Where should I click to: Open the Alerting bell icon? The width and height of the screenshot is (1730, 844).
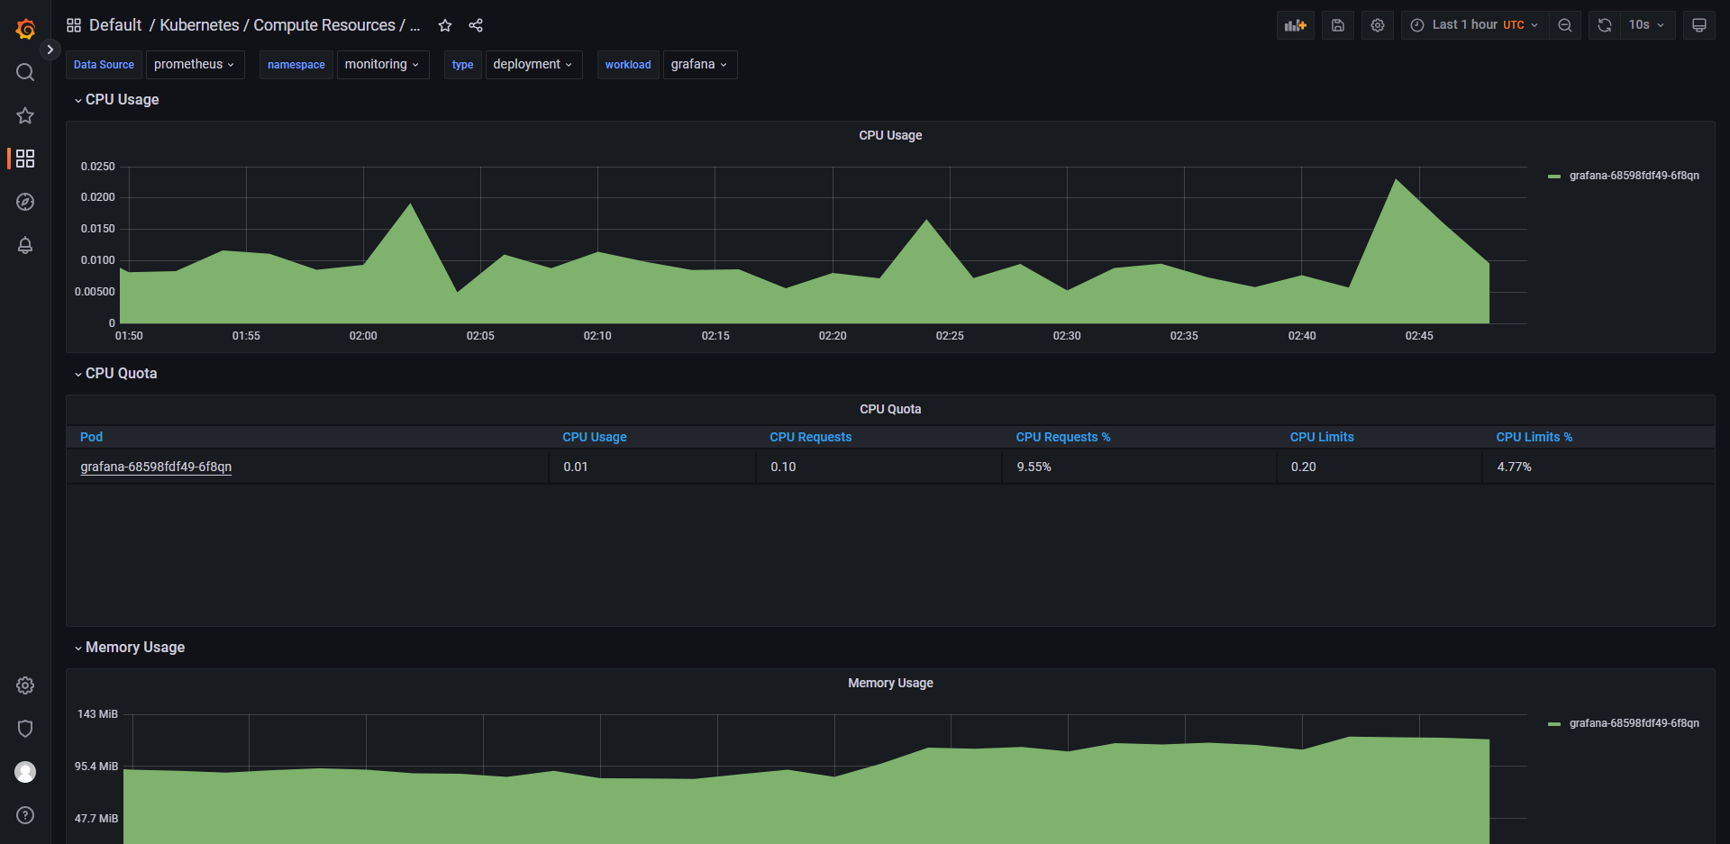[x=25, y=245]
